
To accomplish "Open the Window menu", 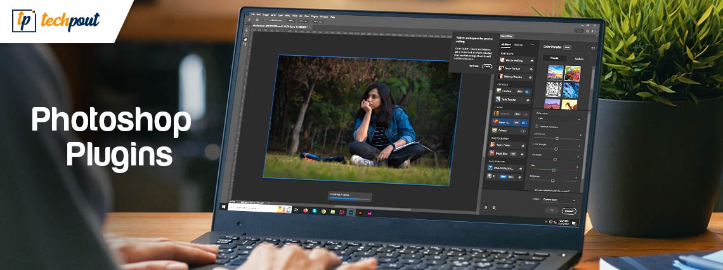I will pyautogui.click(x=324, y=17).
